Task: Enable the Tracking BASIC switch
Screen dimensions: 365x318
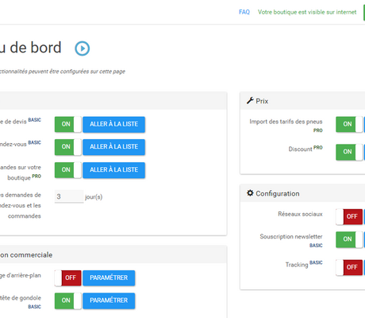Action: coord(349,267)
